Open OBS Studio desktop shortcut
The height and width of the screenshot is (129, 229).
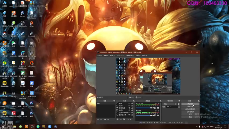coord(23,24)
